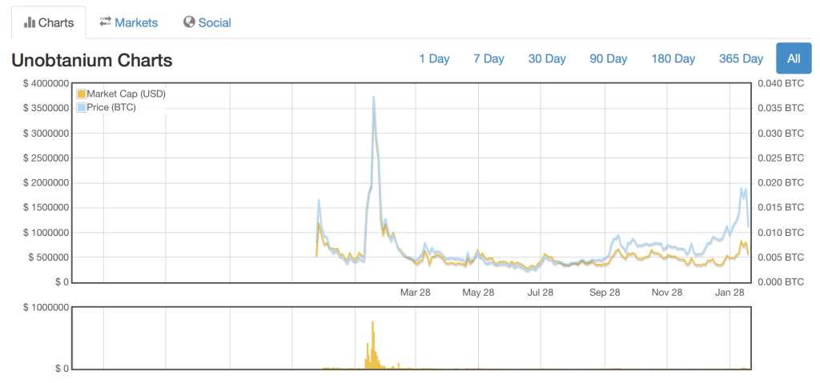The height and width of the screenshot is (383, 820).
Task: Click the Market Cap (USD) legend label
Action: coord(126,94)
